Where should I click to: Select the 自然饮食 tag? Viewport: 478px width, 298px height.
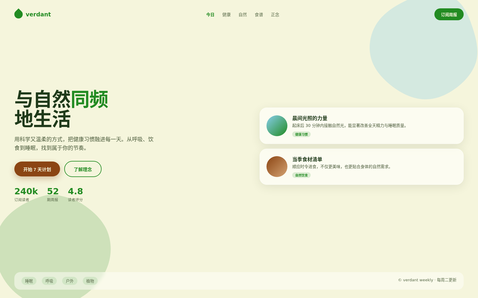click(301, 175)
